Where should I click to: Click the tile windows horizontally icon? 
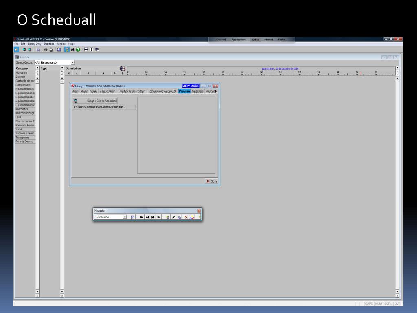tap(86, 50)
